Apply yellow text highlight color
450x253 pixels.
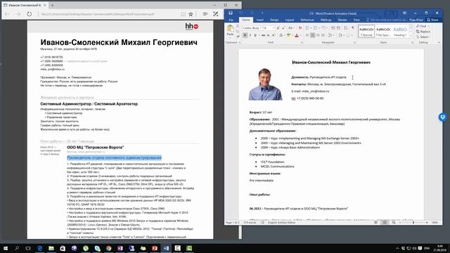tap(289, 35)
